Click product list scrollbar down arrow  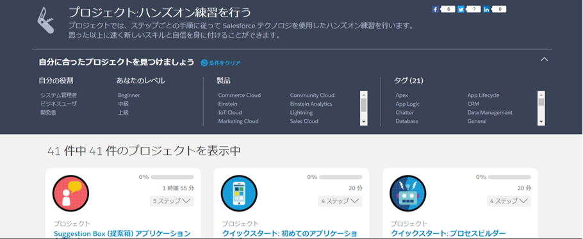(x=364, y=122)
